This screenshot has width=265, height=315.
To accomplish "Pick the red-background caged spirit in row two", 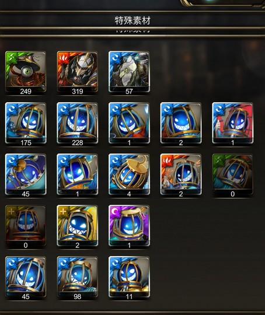I will (233, 124).
